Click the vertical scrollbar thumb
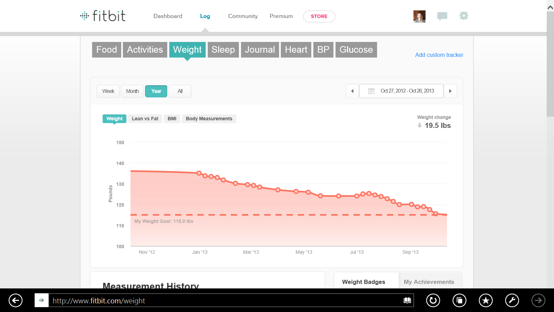Viewport: 554px width, 312px height. pyautogui.click(x=550, y=64)
